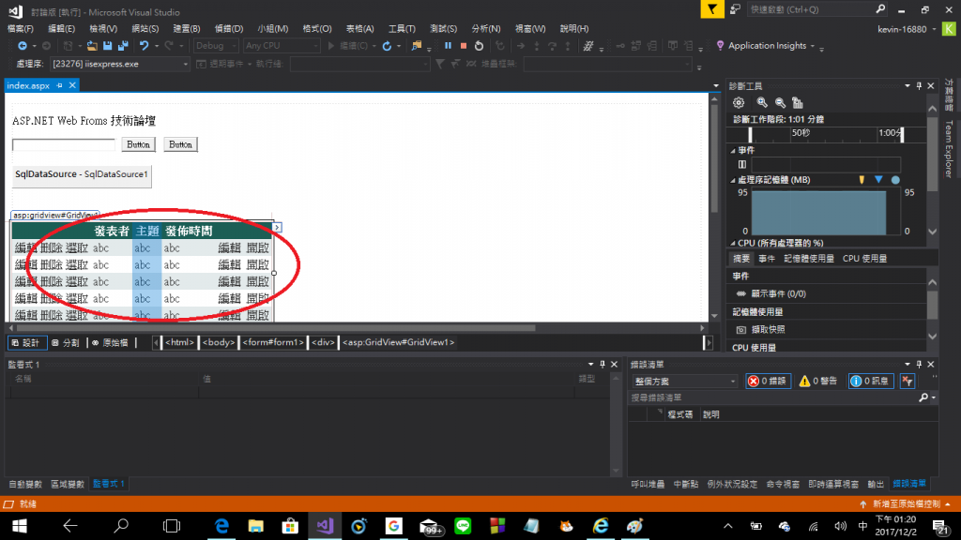This screenshot has height=540, width=961.
Task: Open Microsoft Edge in taskbar
Action: coord(221,526)
